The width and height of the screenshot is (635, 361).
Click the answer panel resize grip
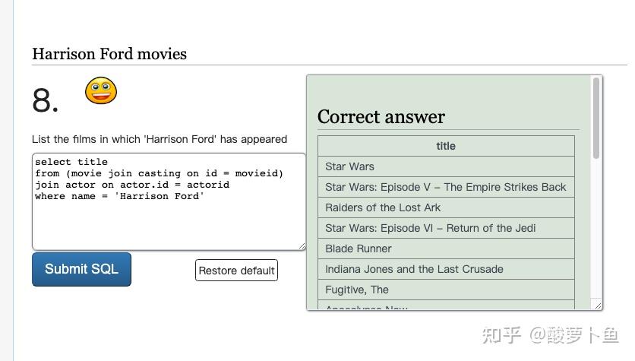598,305
